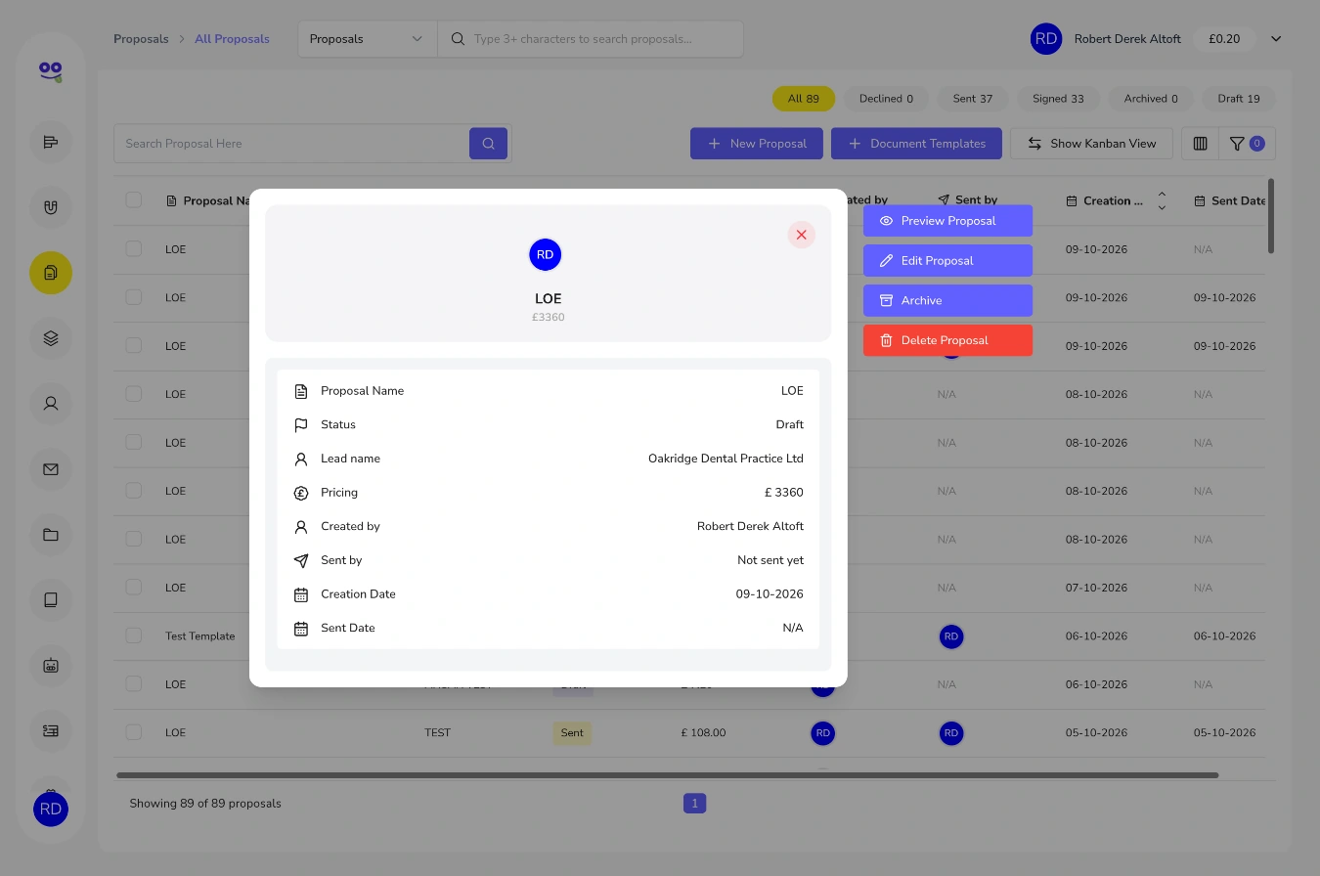Select the Draft 19 tab
This screenshot has height=876, width=1320.
coord(1239,99)
